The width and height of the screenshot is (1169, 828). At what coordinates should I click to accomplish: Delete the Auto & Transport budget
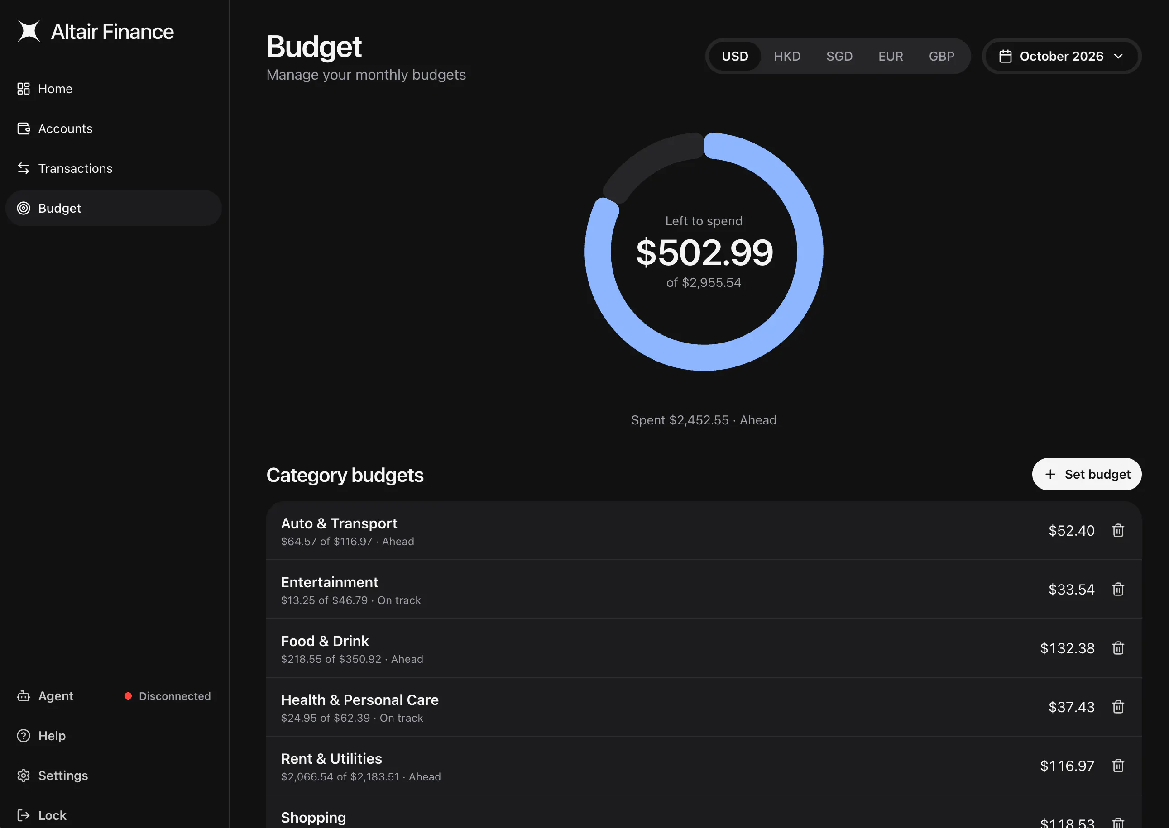1118,531
